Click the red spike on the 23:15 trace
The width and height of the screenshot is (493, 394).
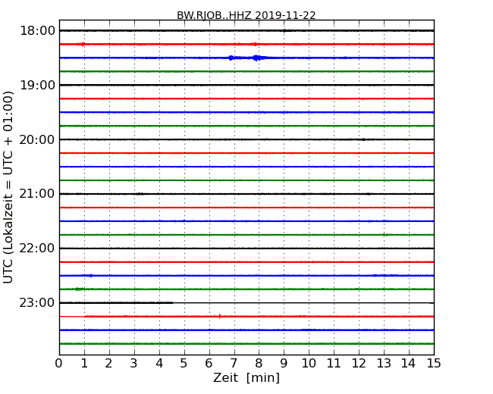(220, 316)
